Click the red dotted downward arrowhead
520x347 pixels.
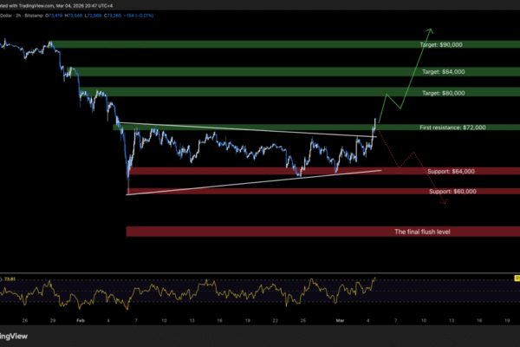tap(445, 204)
